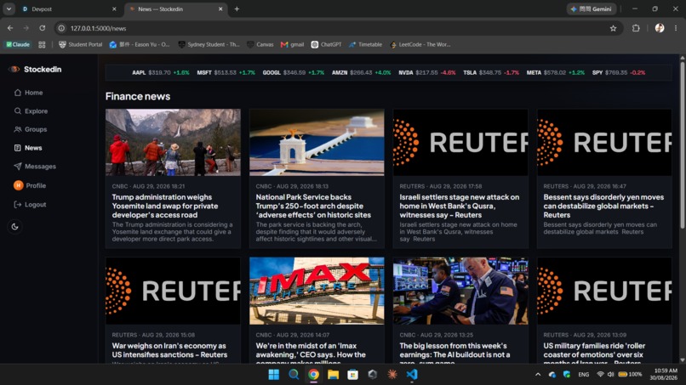Open taskbar Search

[x=294, y=375]
